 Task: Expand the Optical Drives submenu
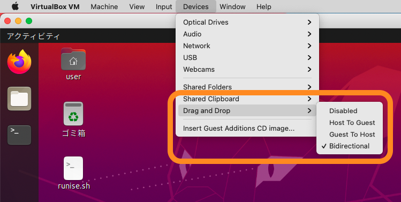(247, 23)
